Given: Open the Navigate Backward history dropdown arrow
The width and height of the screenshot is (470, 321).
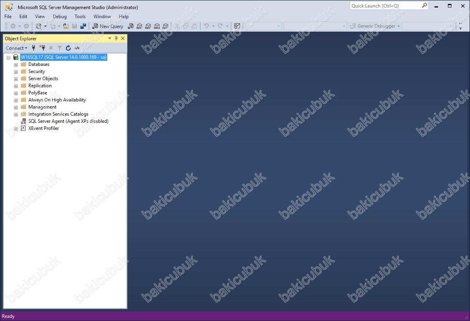Looking at the screenshot, I should click(x=19, y=26).
